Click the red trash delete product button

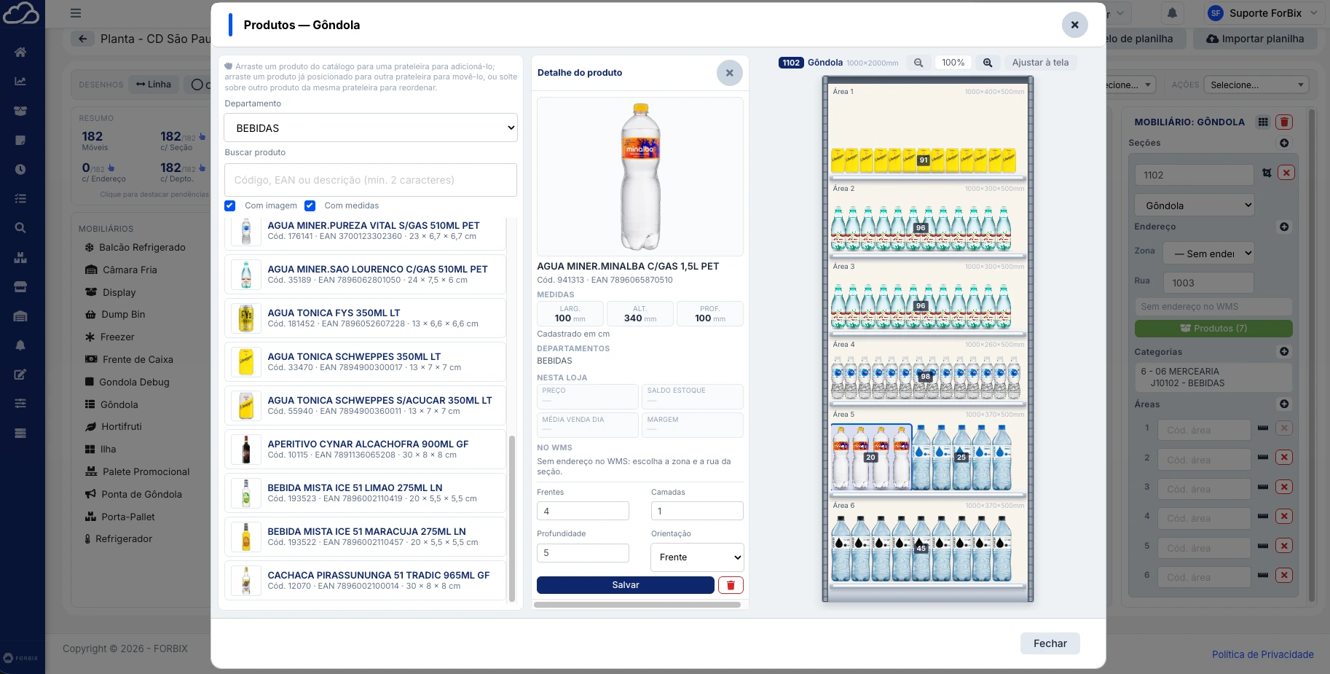[731, 585]
